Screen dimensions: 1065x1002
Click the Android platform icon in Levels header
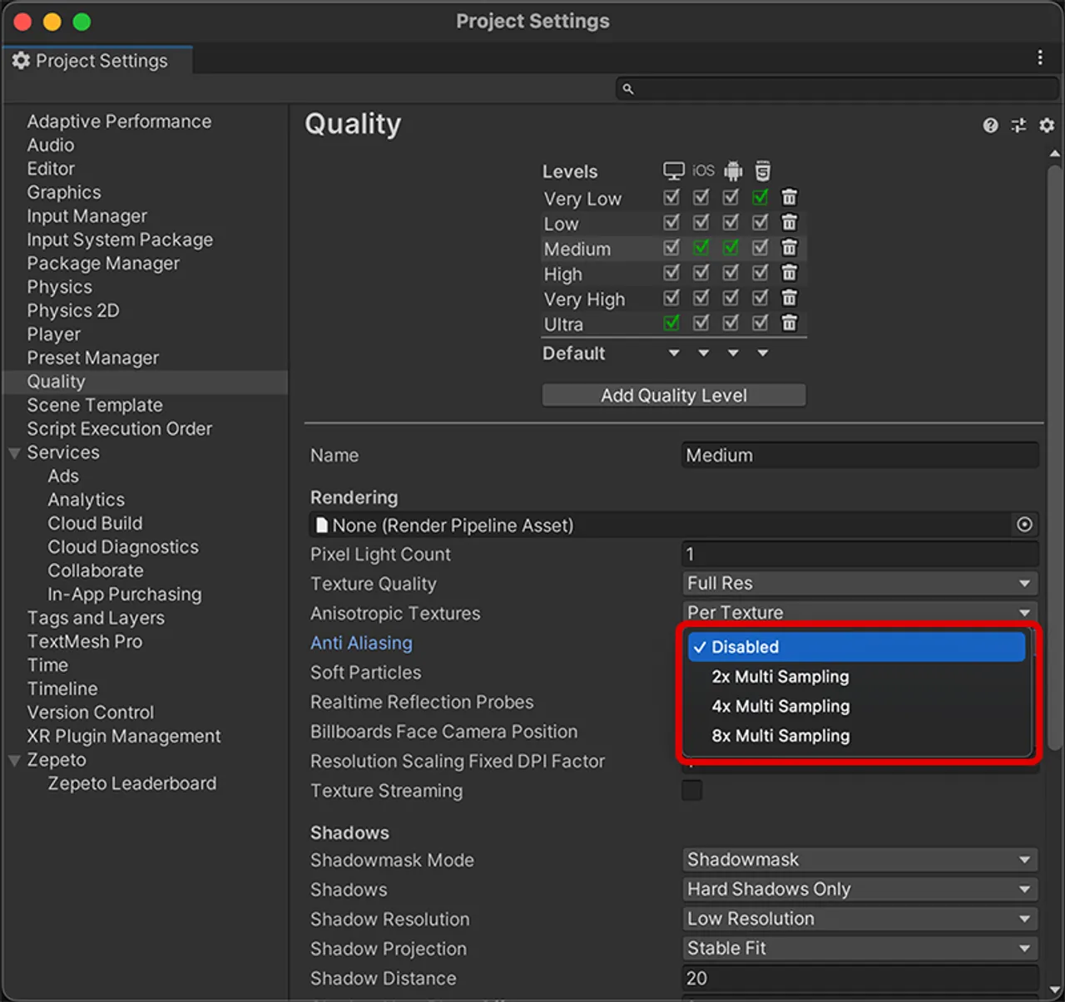coord(731,170)
